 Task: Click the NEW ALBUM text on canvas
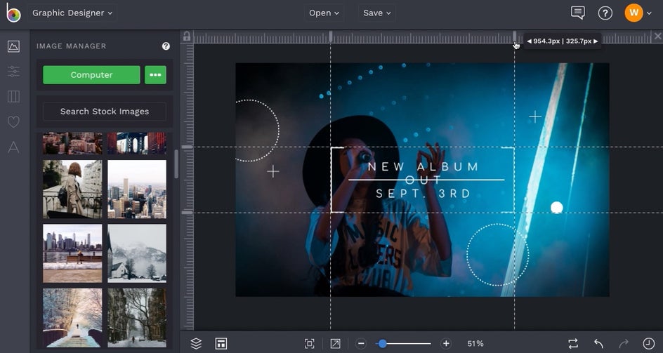[x=423, y=166]
